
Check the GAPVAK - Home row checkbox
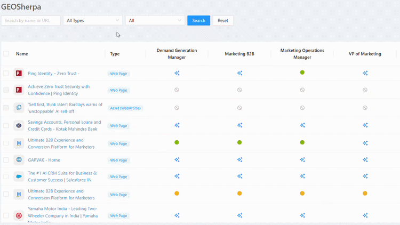click(x=6, y=160)
